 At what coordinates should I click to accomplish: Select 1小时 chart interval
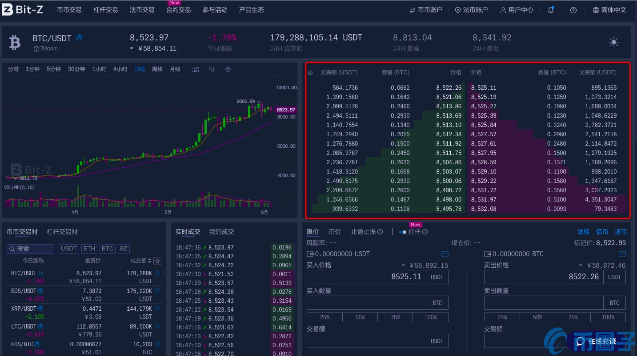click(x=99, y=69)
